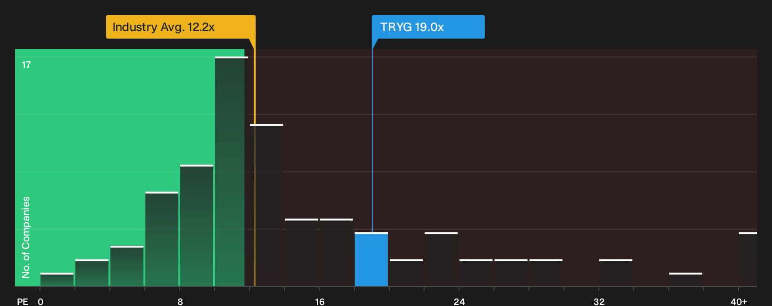Click the x-axis label 40+
This screenshot has width=772, height=306.
click(739, 301)
